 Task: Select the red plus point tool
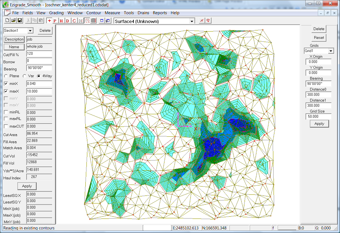click(49, 21)
